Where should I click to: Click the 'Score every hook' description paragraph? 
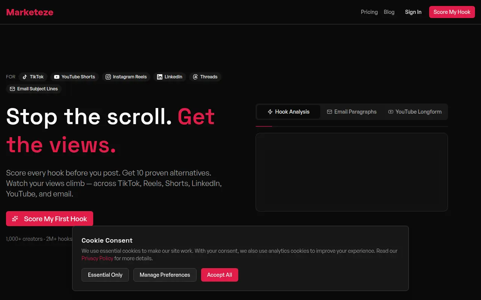[114, 183]
